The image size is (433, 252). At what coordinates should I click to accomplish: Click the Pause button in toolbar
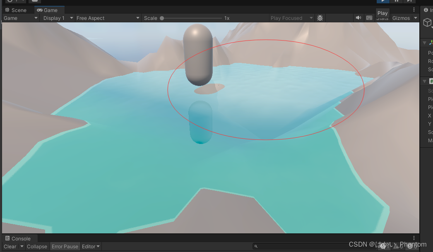[396, 1]
